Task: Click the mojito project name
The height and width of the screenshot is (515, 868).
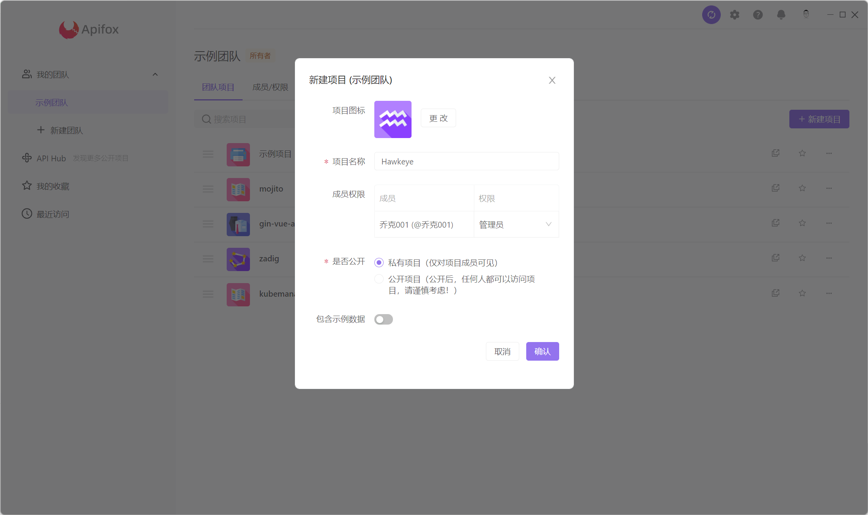Action: 271,189
